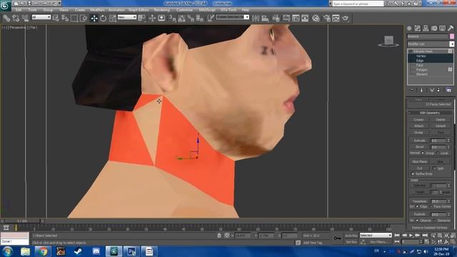The width and height of the screenshot is (457, 257).
Task: Open the Modify command panel tab
Action: coord(417,29)
